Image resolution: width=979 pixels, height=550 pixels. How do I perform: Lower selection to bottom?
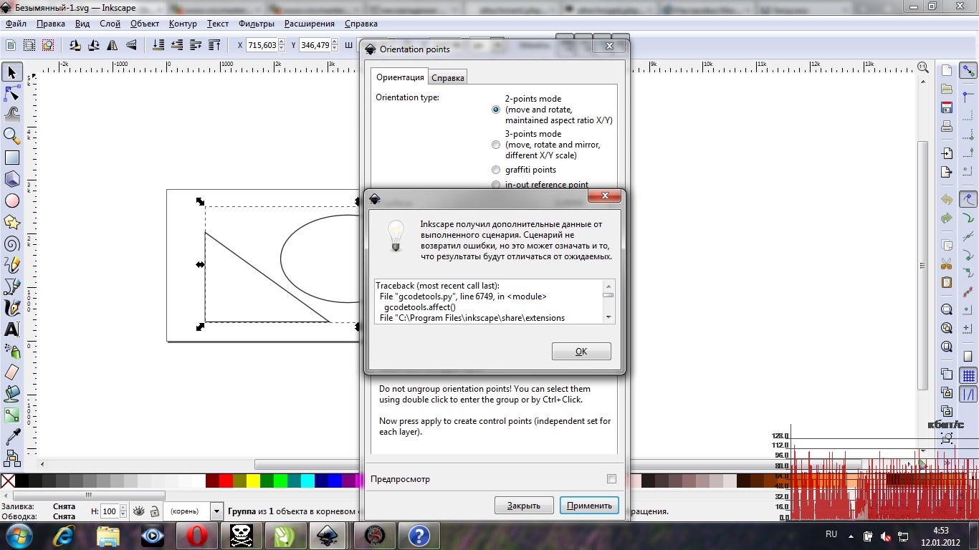tap(158, 45)
